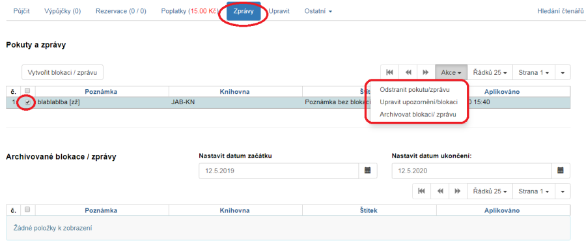Open Strana 1 dropdown in upper grid
The width and height of the screenshot is (586, 252).
pos(534,72)
